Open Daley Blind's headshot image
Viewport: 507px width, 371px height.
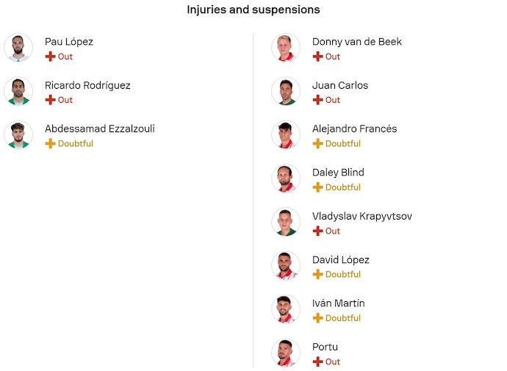click(x=286, y=179)
